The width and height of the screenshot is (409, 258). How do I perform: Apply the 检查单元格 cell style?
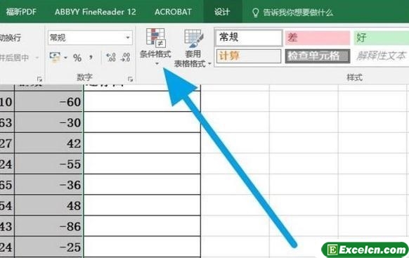click(x=318, y=56)
